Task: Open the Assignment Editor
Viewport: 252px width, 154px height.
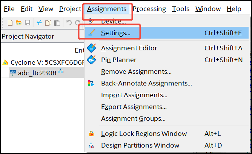Action: (129, 48)
